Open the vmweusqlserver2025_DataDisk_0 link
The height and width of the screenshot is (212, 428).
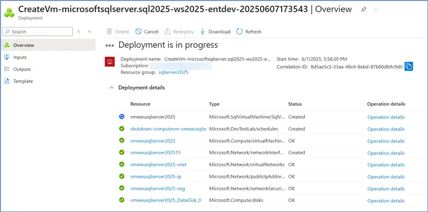tap(166, 200)
